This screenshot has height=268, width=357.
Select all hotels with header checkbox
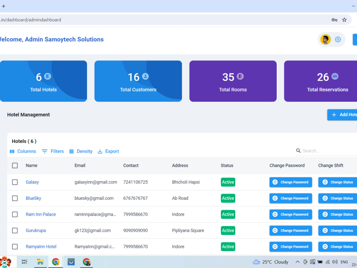[15, 165]
